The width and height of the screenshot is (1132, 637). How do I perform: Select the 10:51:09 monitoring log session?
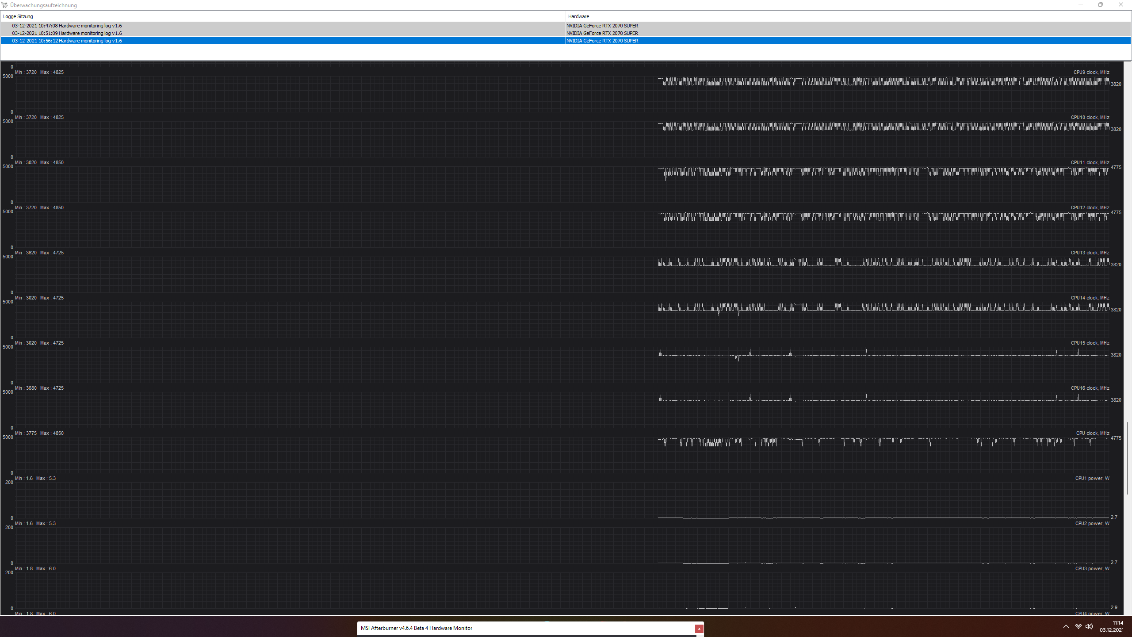67,33
